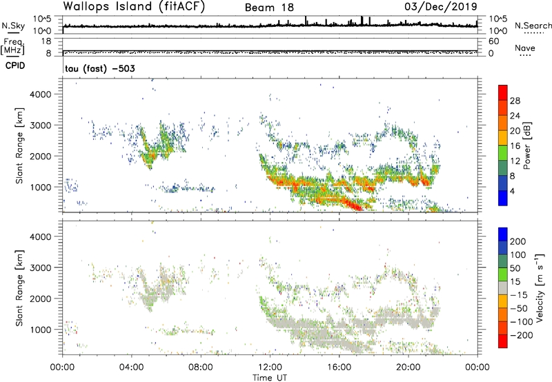Click the 'tau (fast) -503' text
The width and height of the screenshot is (552, 382).
(100, 68)
